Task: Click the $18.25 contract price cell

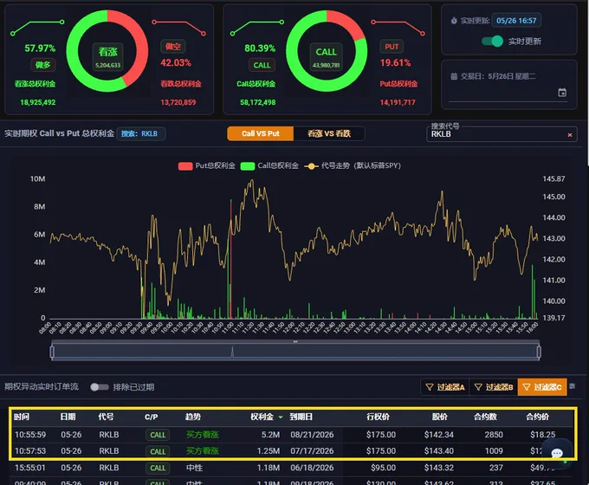Action: pos(542,435)
